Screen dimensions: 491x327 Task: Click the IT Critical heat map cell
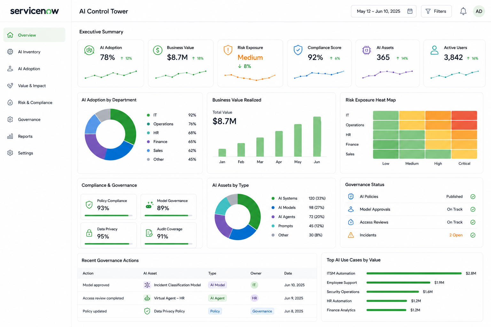click(464, 115)
